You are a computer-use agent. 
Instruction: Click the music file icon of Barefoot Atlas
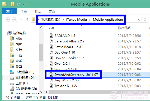point(51,41)
